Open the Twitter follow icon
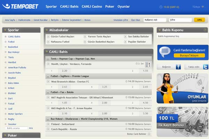The image size is (209, 139). tap(206, 67)
